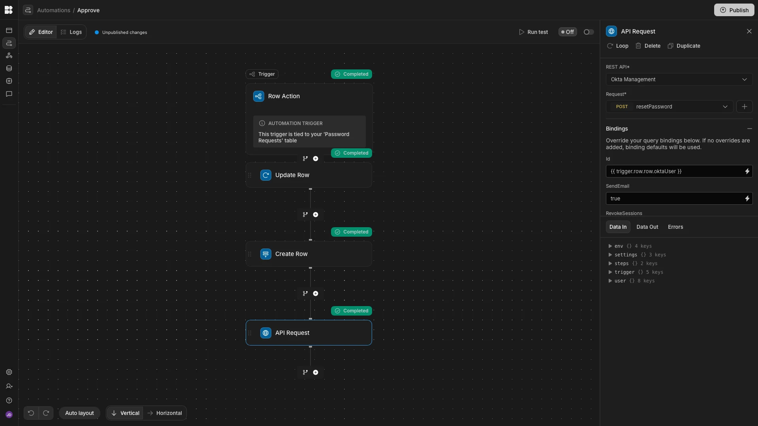Open the Chat bubble sidebar icon
This screenshot has height=426, width=758.
[9, 94]
